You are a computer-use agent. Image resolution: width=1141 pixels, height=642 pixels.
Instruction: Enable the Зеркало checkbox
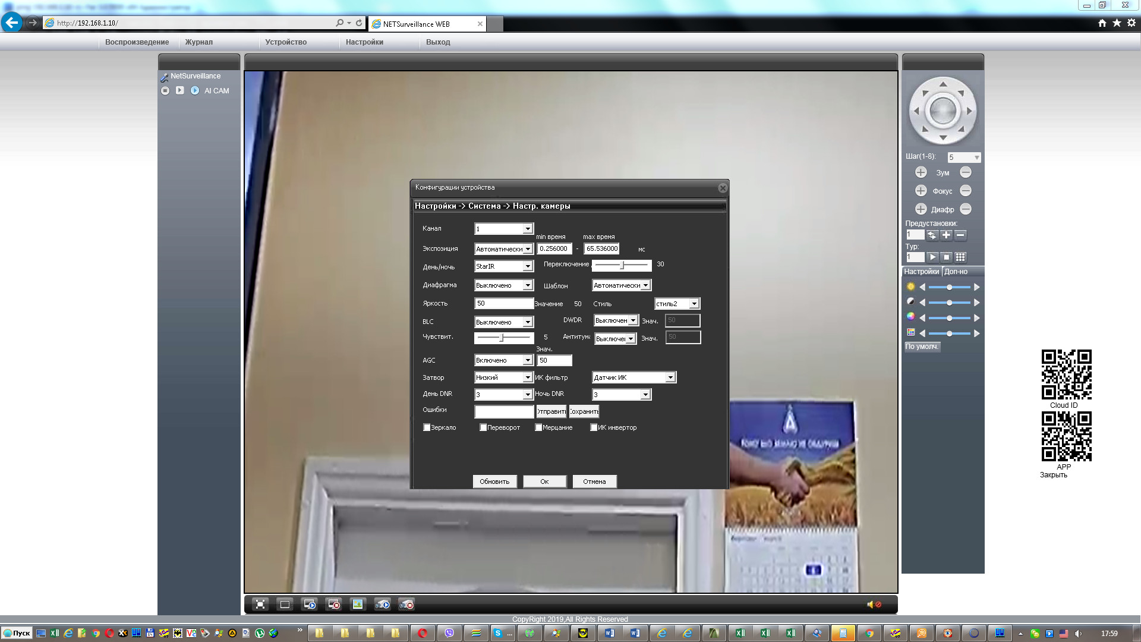(x=427, y=427)
